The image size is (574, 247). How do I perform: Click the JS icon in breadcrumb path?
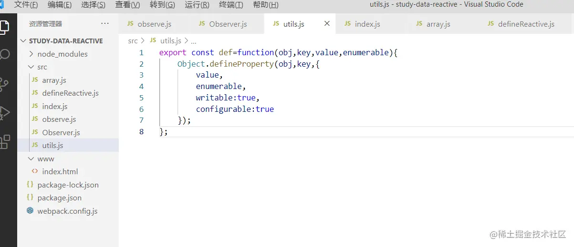153,41
